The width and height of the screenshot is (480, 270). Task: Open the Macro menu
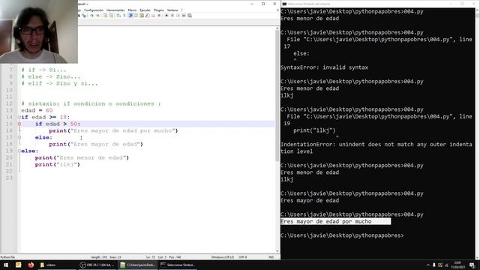[x=132, y=10]
